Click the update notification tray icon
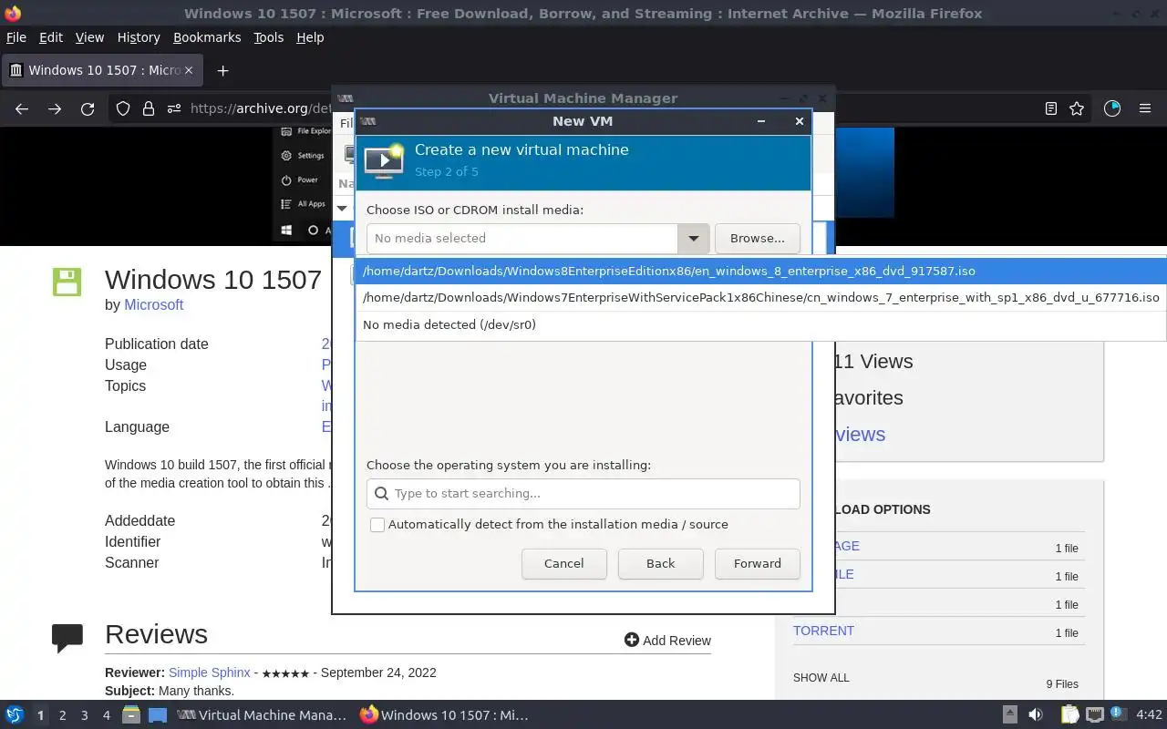The width and height of the screenshot is (1167, 729). 1119,715
